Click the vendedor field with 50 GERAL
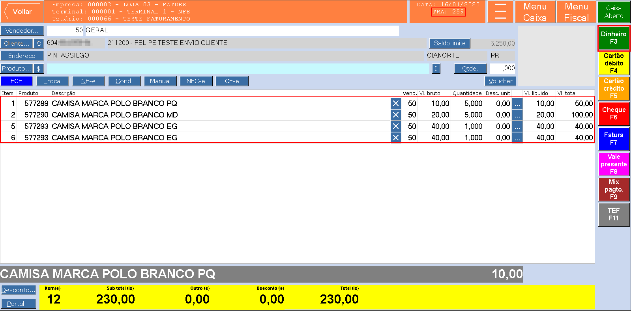The width and height of the screenshot is (631, 311). click(223, 31)
